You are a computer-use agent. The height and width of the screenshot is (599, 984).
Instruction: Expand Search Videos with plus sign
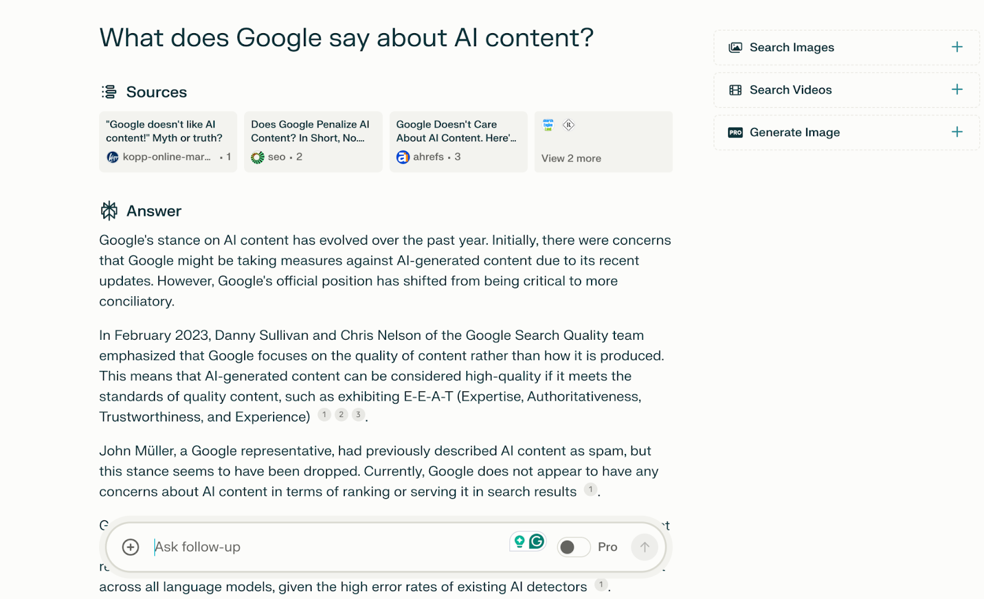click(x=957, y=90)
